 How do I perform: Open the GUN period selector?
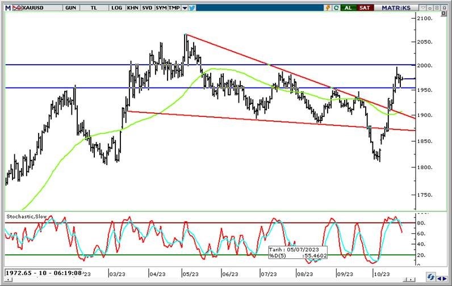[x=71, y=8]
